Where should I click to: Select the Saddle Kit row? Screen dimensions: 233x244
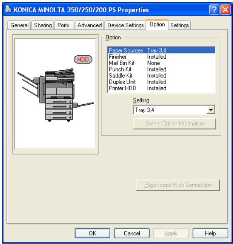(x=161, y=75)
